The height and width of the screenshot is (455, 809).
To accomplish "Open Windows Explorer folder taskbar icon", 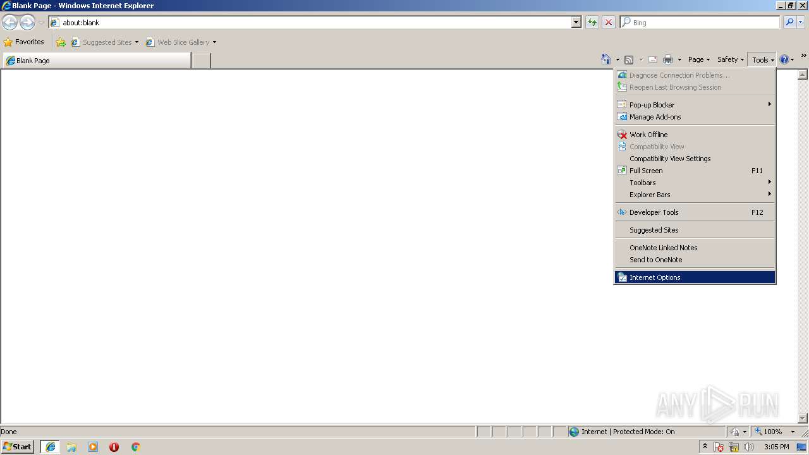I will [x=71, y=447].
